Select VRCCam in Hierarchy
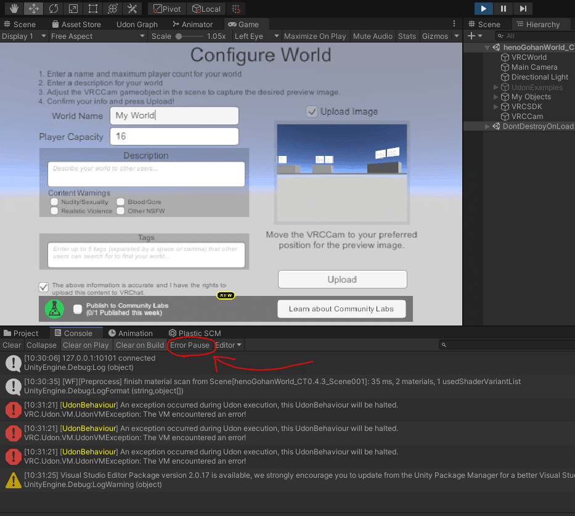 tap(527, 117)
